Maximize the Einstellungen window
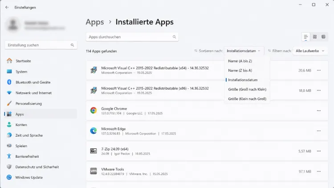Viewport: 334px width, 188px height. pyautogui.click(x=314, y=4)
